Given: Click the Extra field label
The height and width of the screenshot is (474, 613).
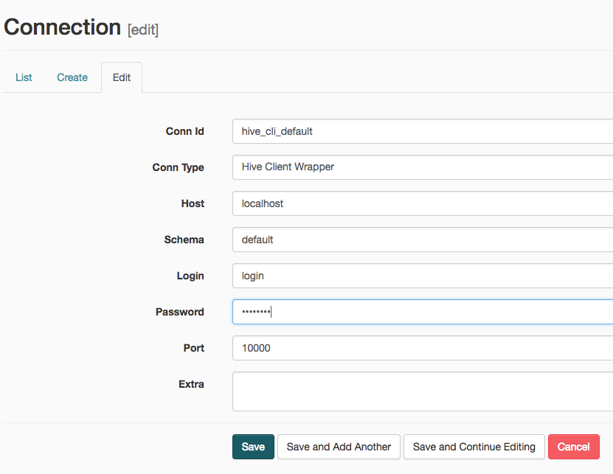Looking at the screenshot, I should click(191, 384).
